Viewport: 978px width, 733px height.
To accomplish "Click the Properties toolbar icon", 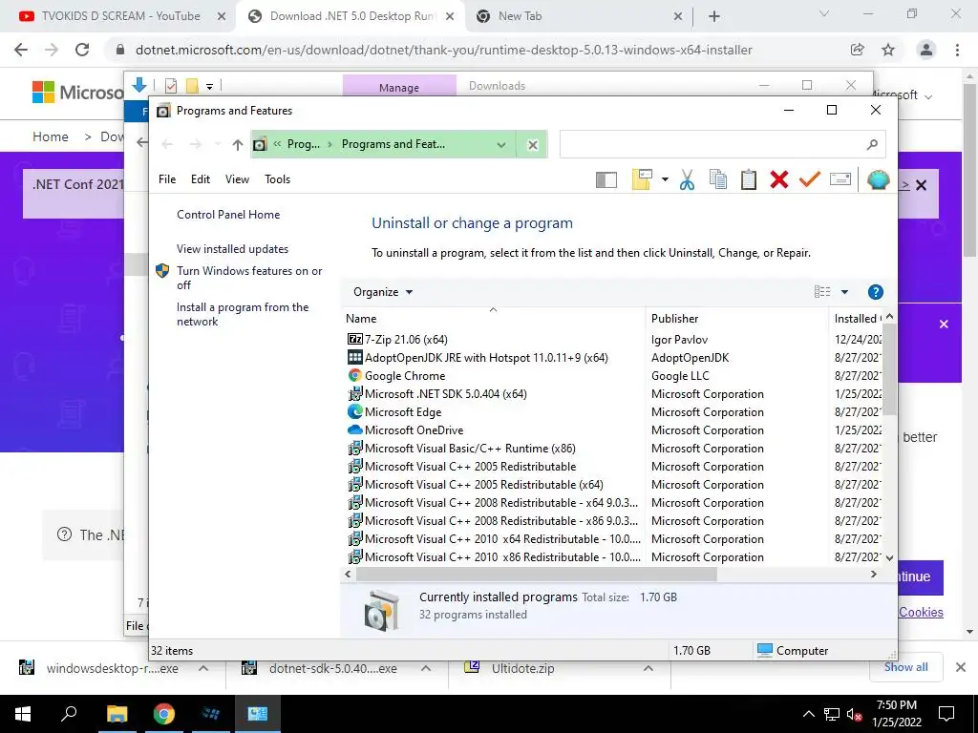I will [840, 179].
